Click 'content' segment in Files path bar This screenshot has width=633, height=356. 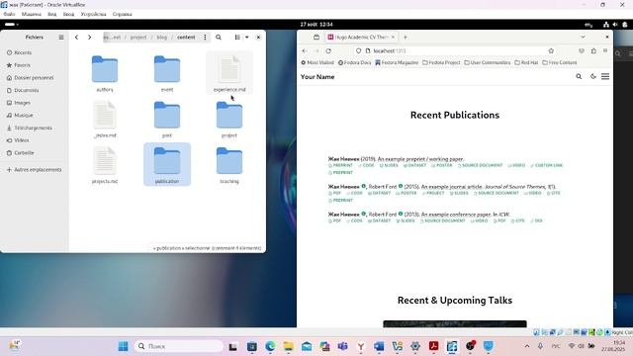[x=186, y=38]
